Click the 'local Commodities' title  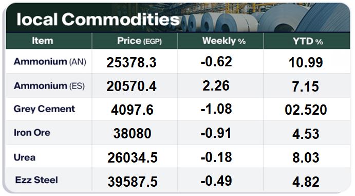tap(98, 19)
